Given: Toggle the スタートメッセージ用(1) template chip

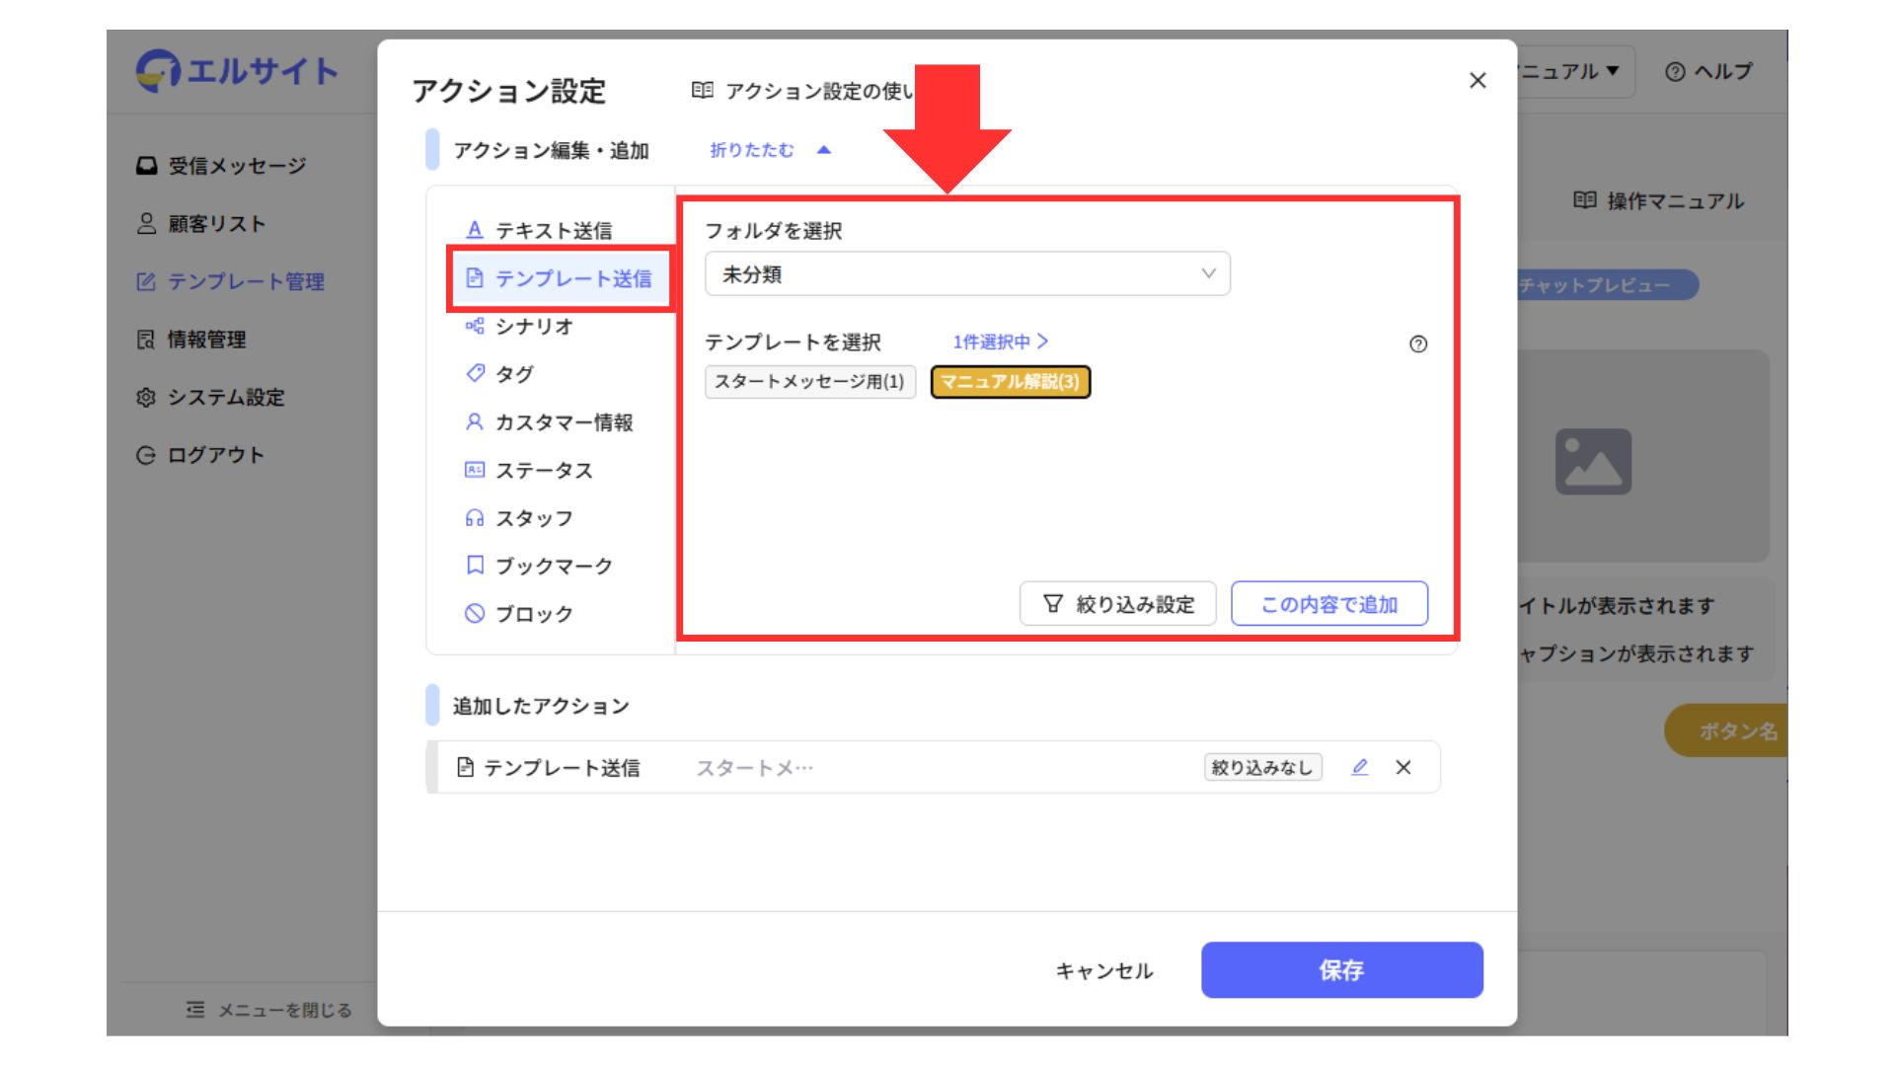Looking at the screenshot, I should (809, 381).
